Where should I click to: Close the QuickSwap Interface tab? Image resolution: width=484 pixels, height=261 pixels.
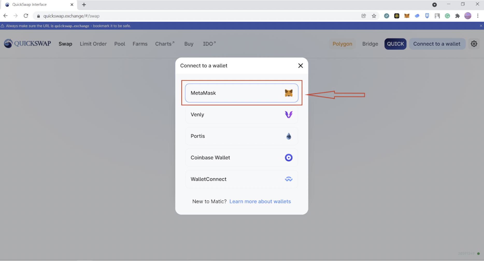72,5
